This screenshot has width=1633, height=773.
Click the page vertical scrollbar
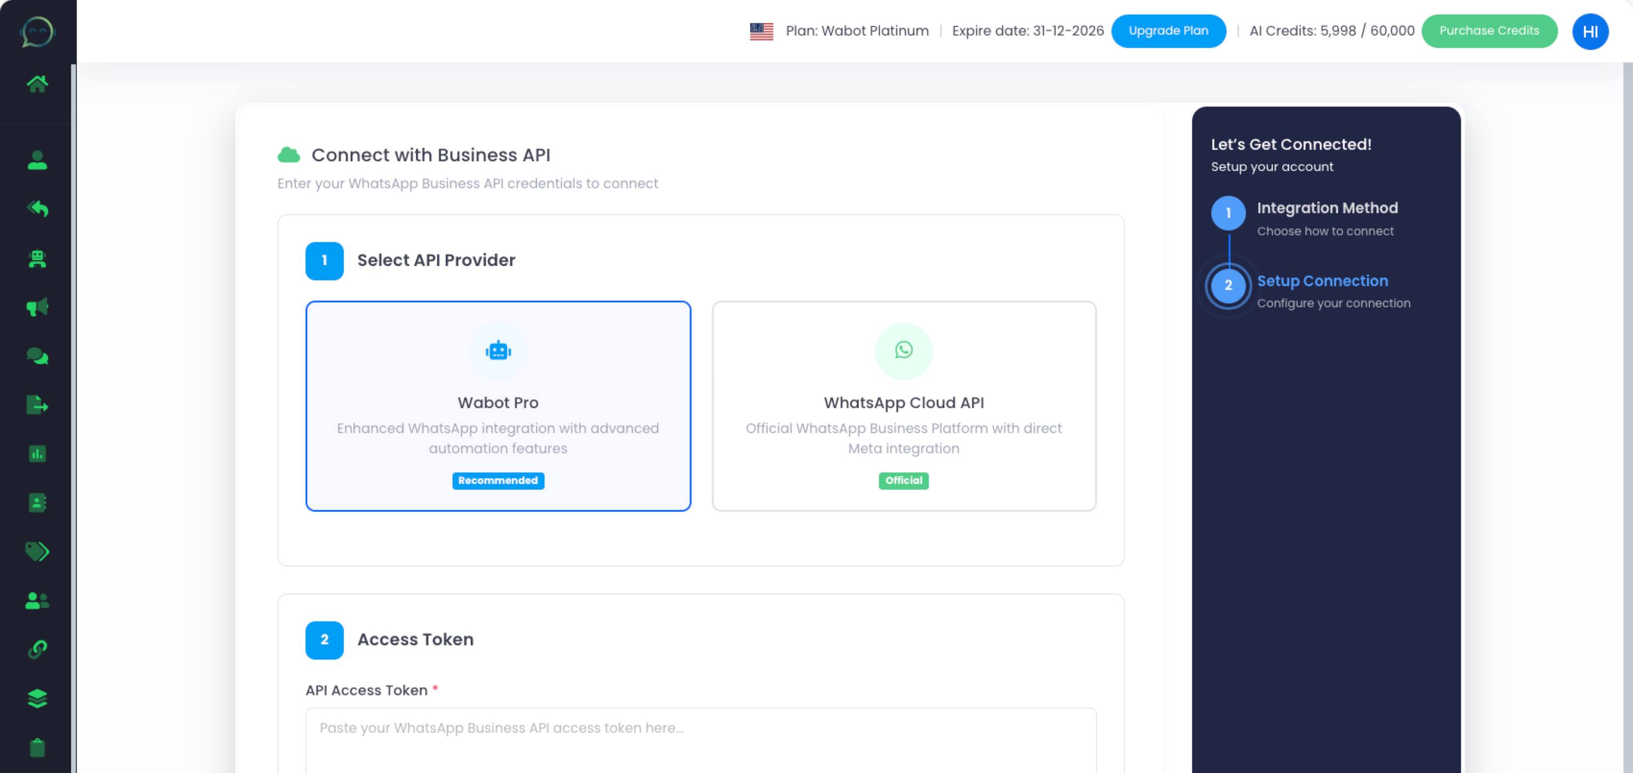click(1628, 418)
